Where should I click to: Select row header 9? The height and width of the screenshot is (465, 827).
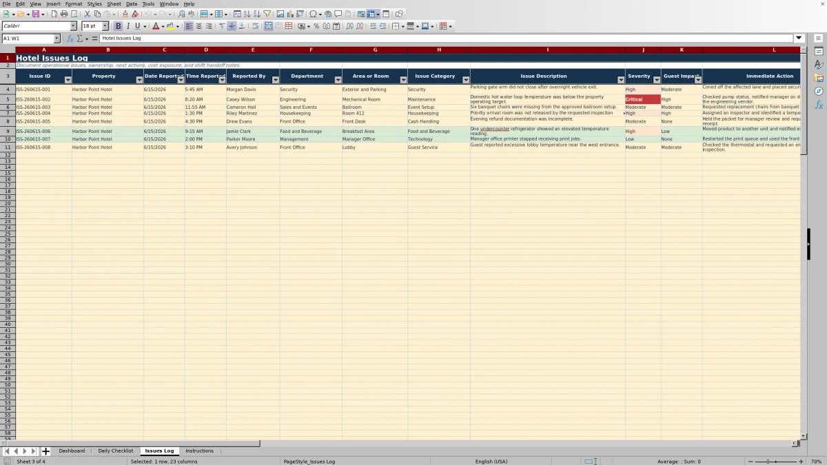[8, 131]
